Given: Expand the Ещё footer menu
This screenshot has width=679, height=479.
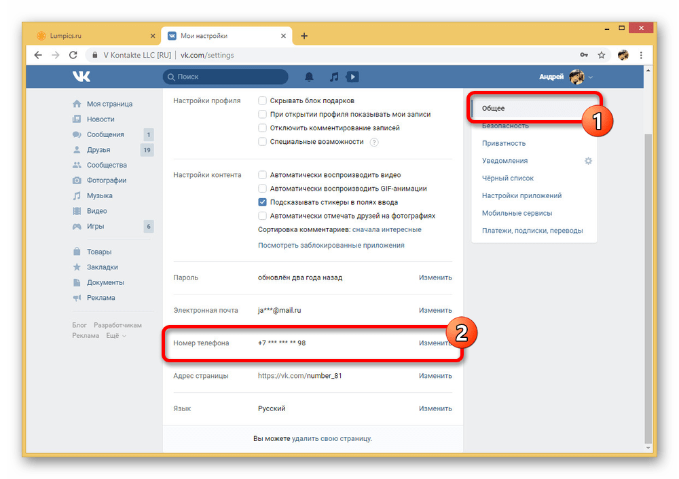Looking at the screenshot, I should coord(115,336).
